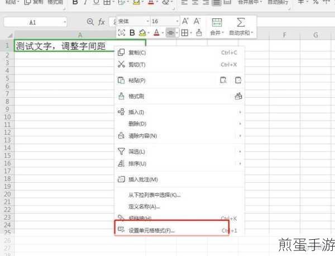Click the percent style icon in top ribbon
The width and height of the screenshot is (335, 256).
tap(315, 2)
